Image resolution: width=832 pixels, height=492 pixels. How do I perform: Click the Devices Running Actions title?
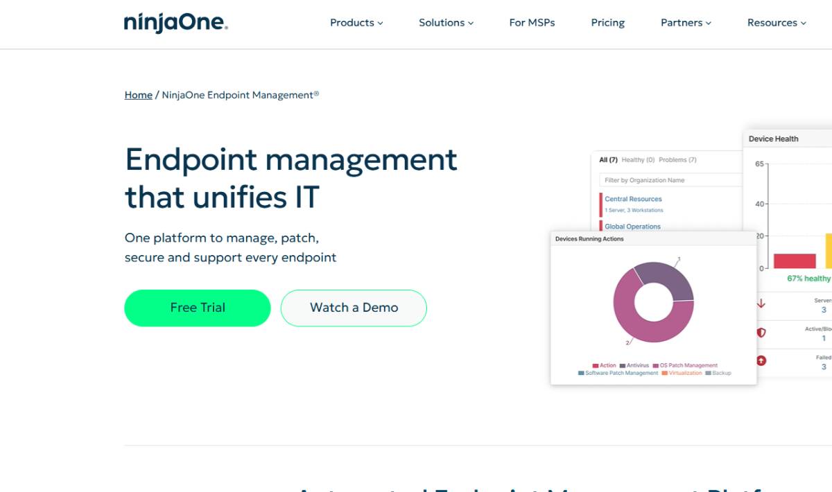589,239
